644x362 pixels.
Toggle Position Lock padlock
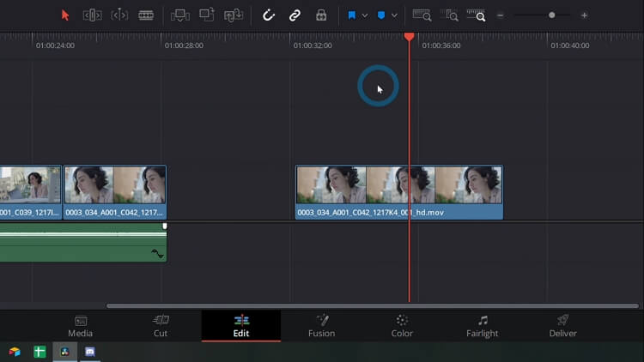[x=321, y=15]
